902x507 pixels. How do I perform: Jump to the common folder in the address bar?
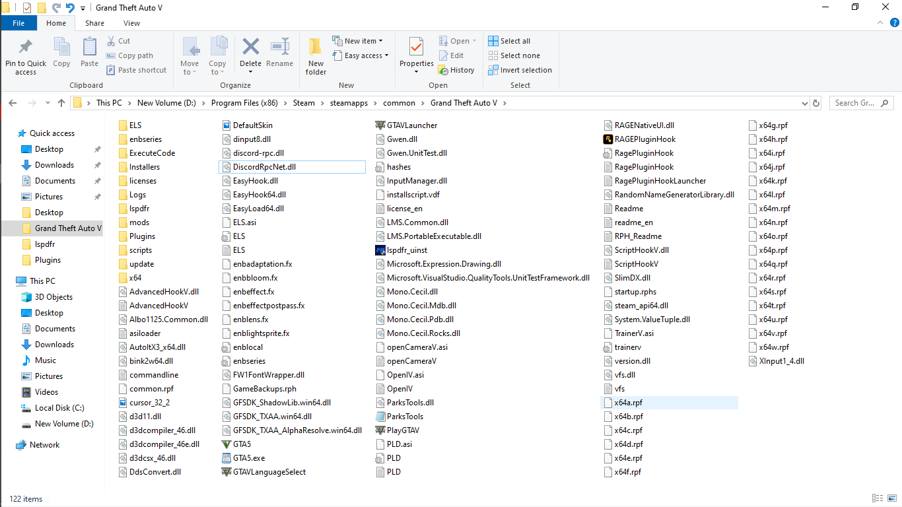tap(399, 103)
